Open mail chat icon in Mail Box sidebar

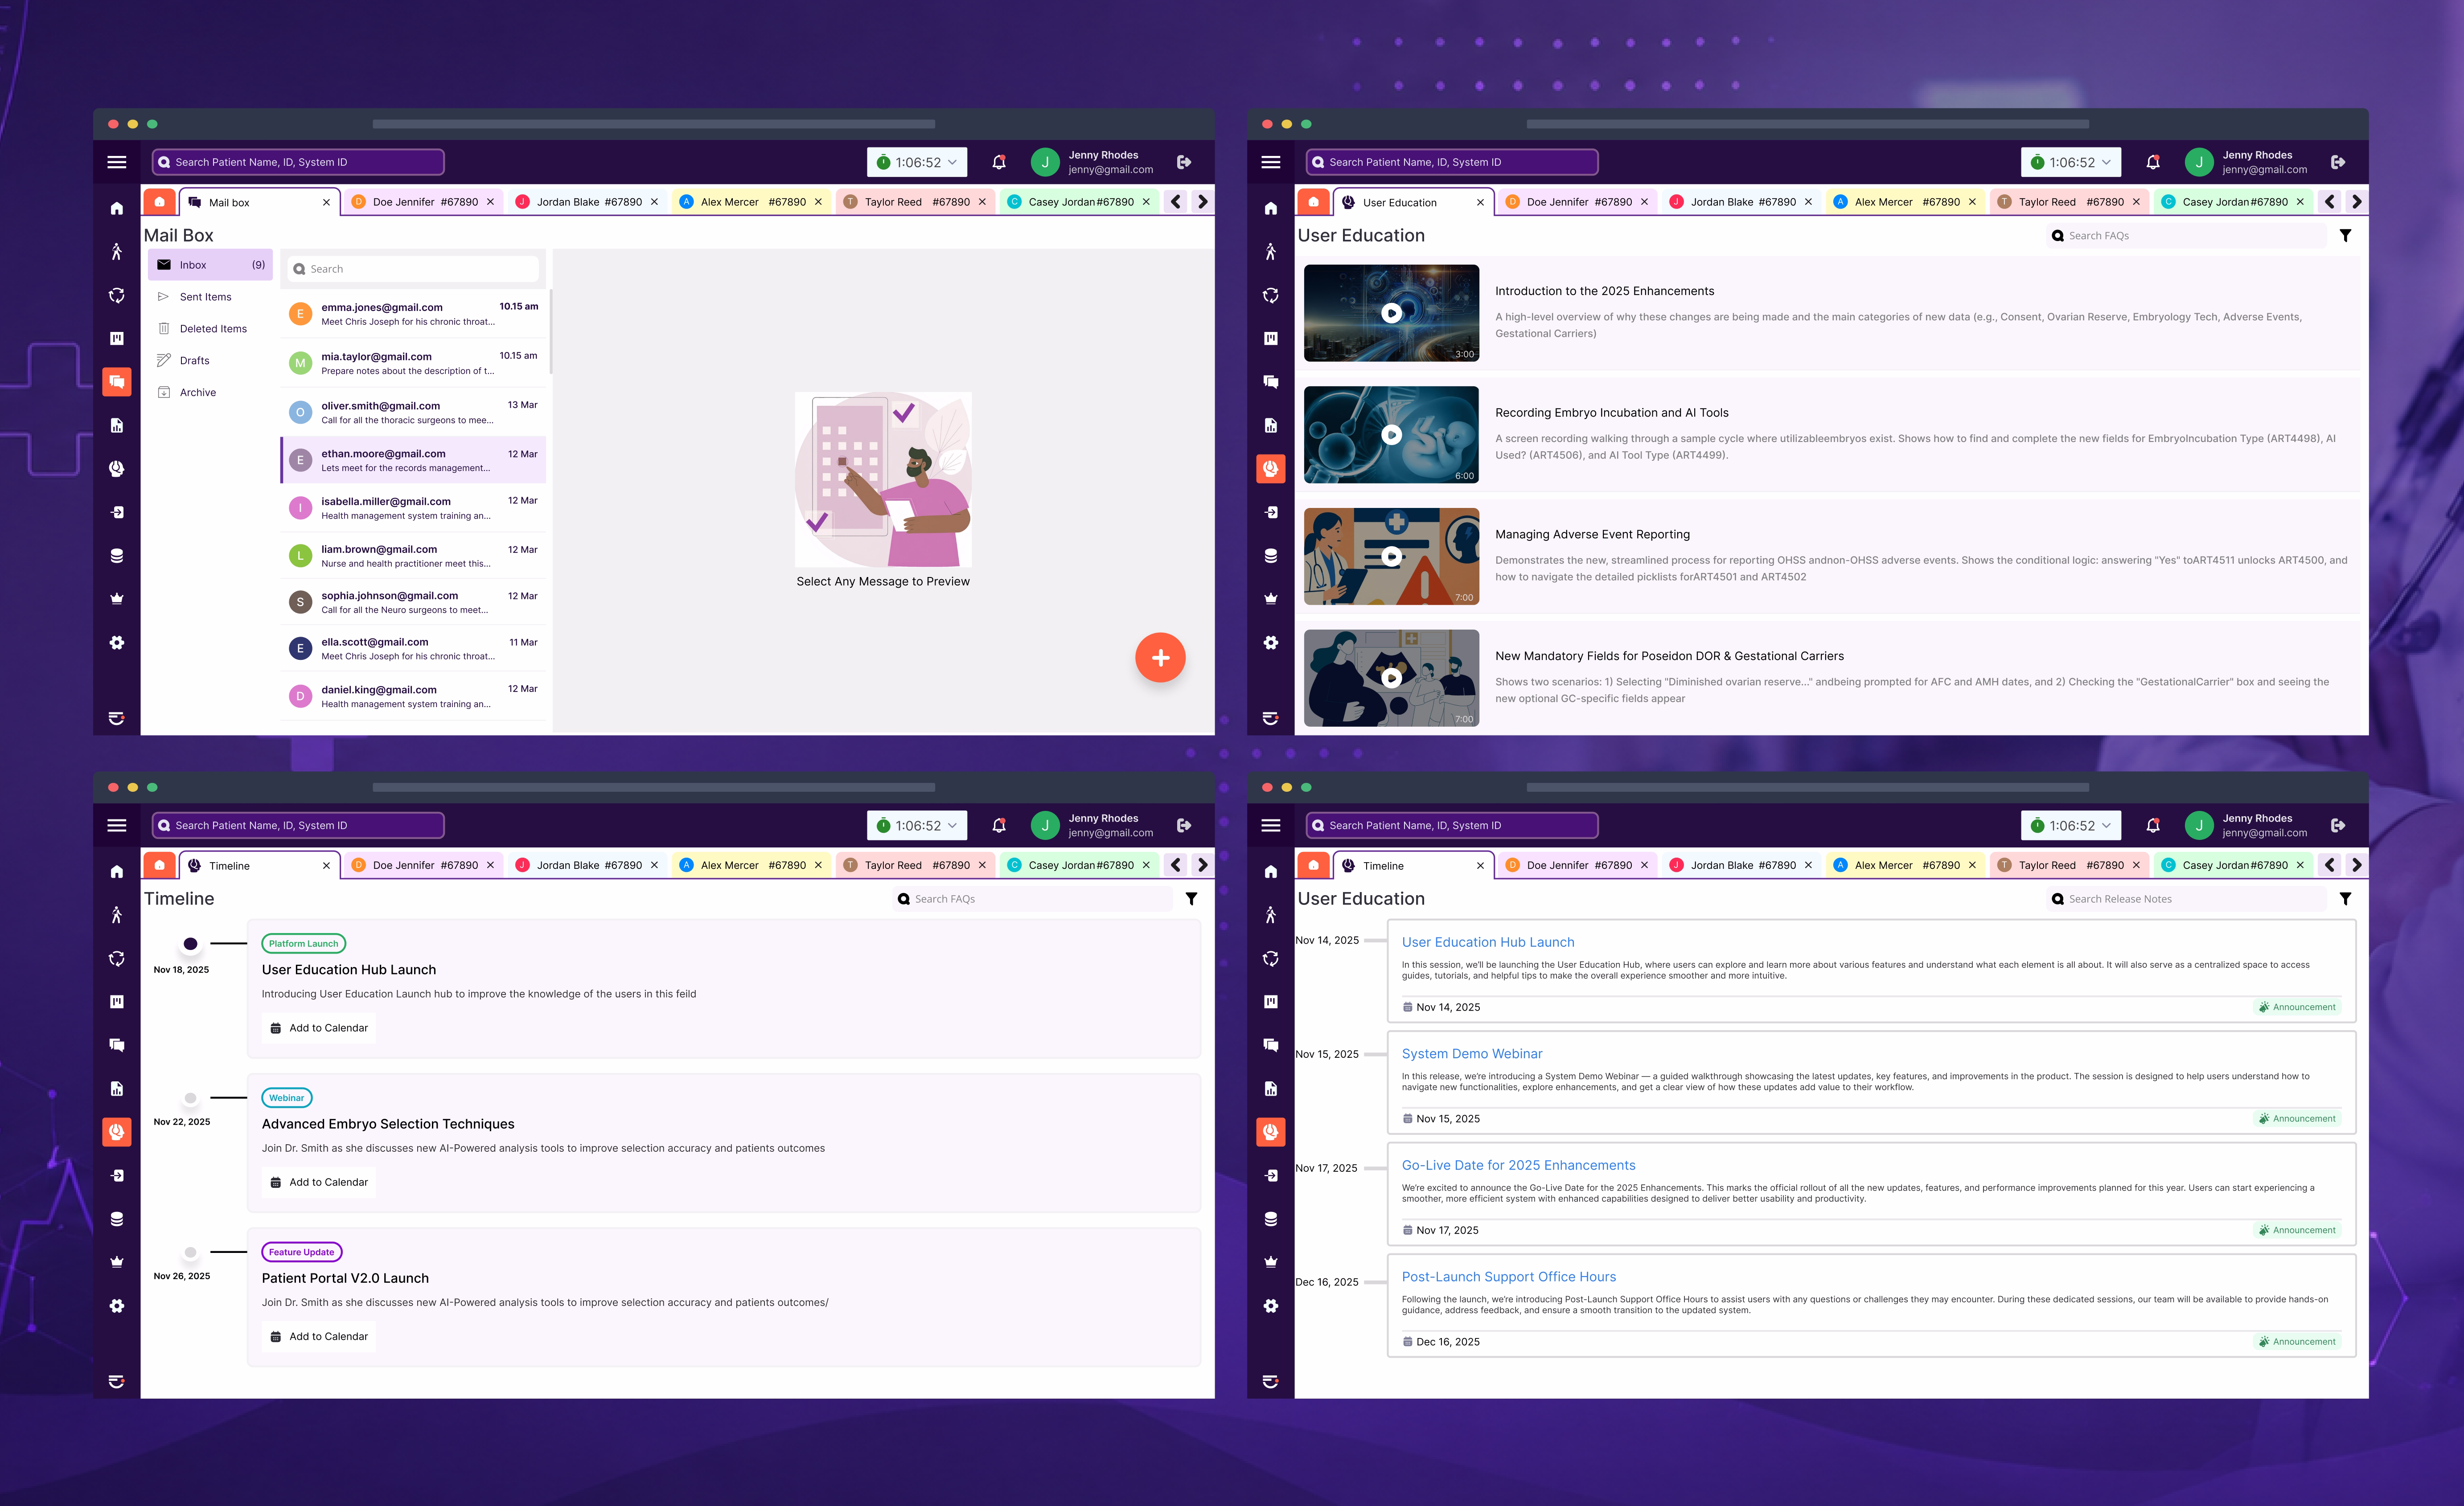point(117,382)
